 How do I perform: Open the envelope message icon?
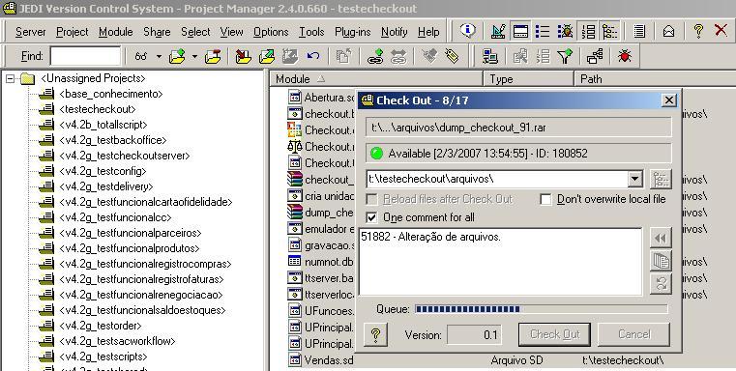tap(668, 32)
